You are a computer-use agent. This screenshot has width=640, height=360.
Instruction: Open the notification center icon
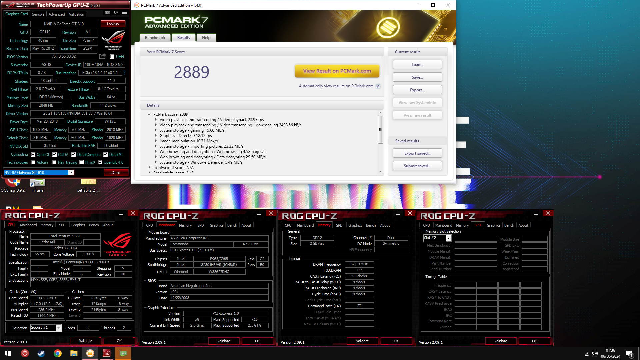pyautogui.click(x=630, y=353)
